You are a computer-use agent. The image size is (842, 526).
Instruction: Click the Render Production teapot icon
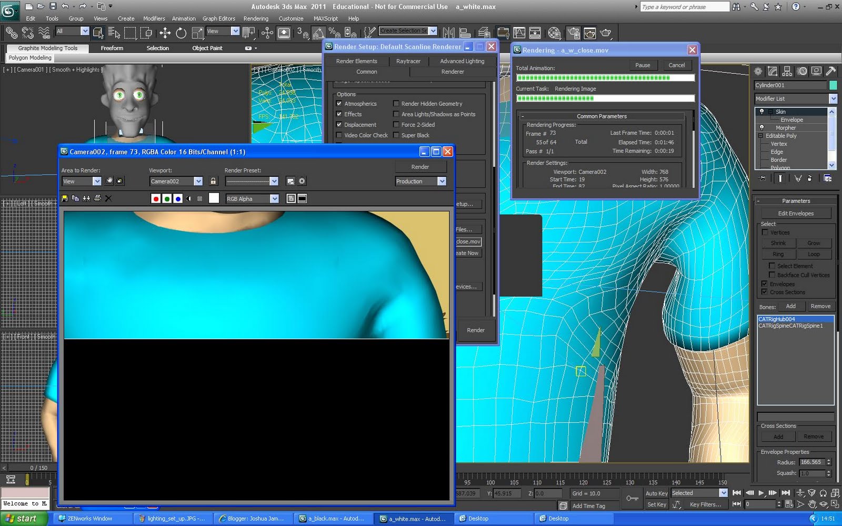tap(606, 33)
